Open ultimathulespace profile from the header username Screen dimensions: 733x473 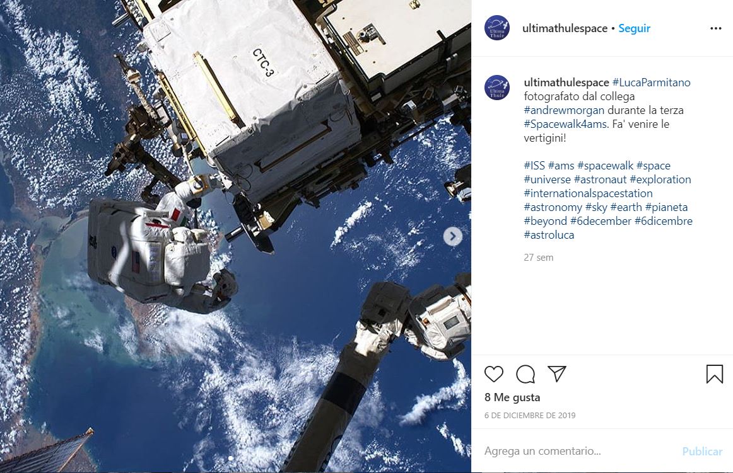pos(565,28)
